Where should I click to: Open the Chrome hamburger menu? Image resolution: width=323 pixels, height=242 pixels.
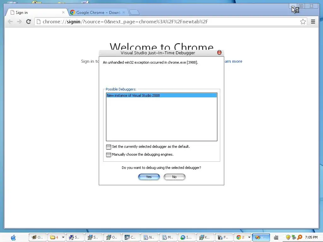pyautogui.click(x=313, y=22)
